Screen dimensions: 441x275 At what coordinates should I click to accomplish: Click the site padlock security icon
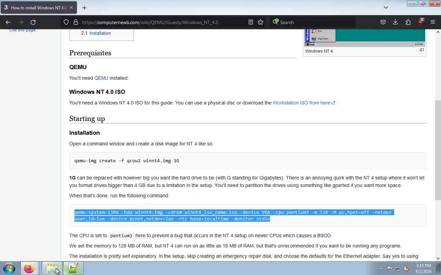click(76, 22)
